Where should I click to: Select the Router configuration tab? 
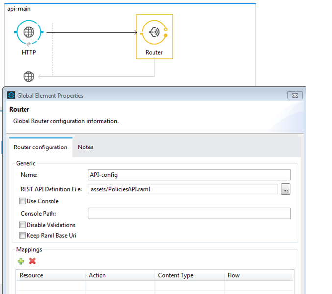[40, 147]
